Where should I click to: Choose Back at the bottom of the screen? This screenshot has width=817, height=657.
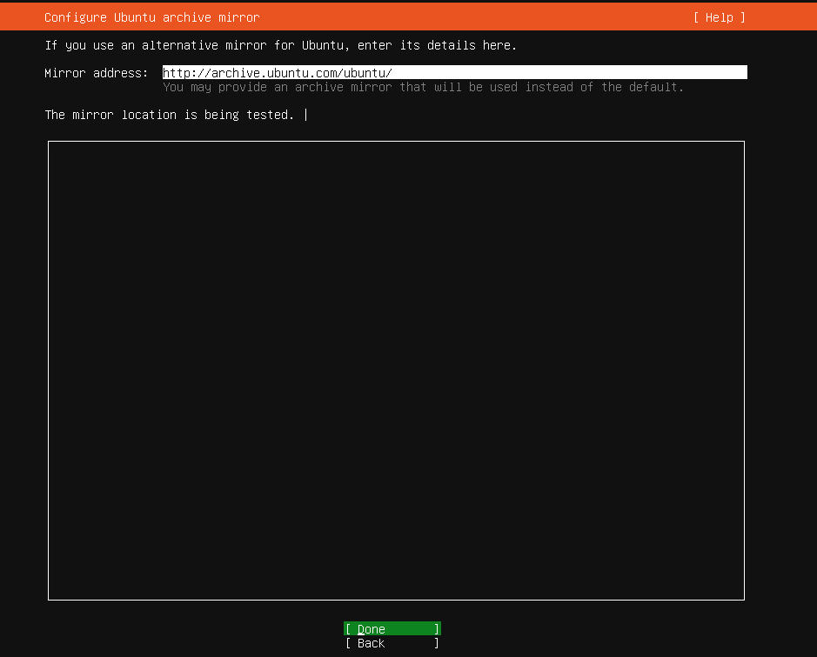[391, 643]
